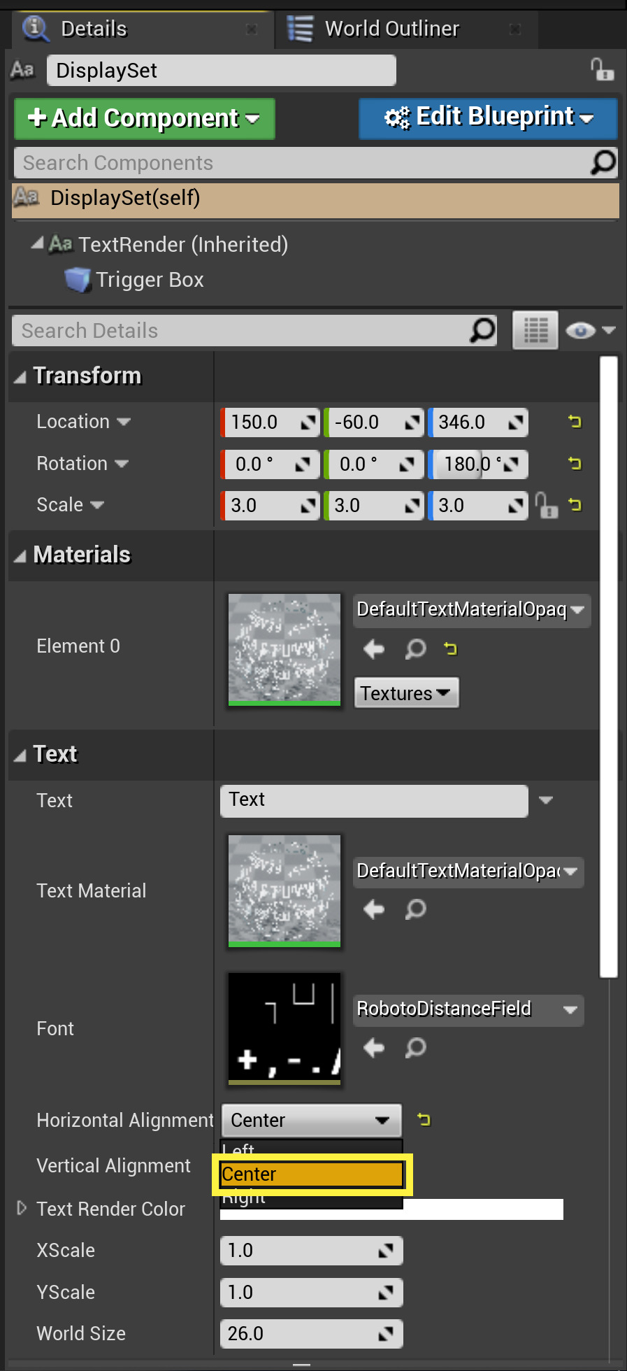Collapse the Materials section
Screen dimensions: 627x1371
[20, 556]
